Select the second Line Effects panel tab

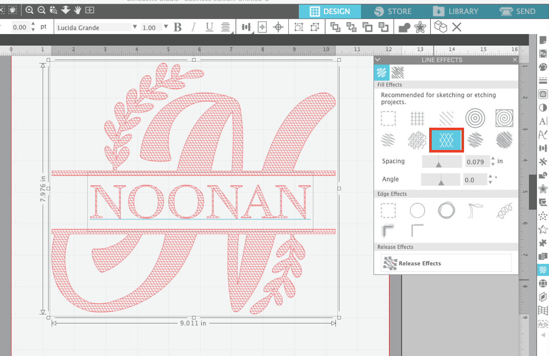point(398,73)
